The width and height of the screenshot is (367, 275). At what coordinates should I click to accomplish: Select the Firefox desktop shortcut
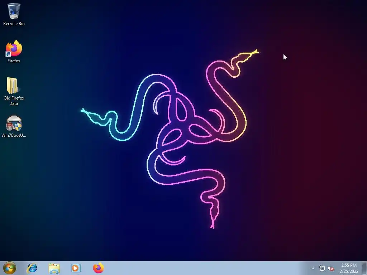tap(14, 51)
